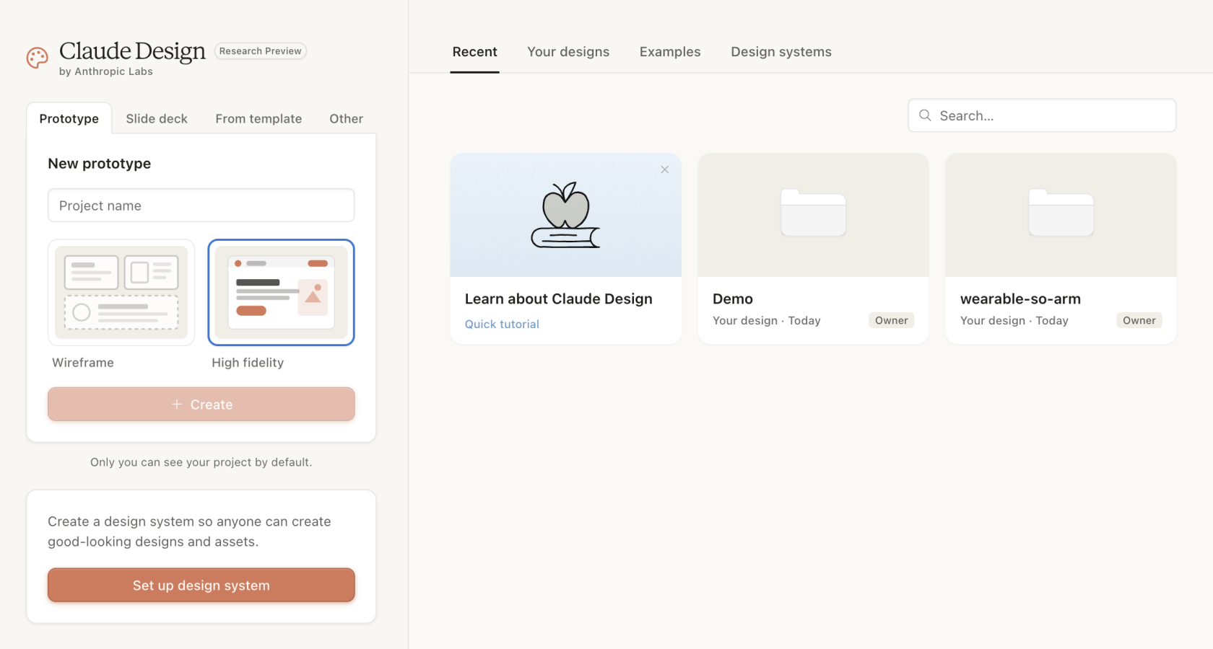
Task: Show the Recent designs tab
Action: [x=475, y=52]
